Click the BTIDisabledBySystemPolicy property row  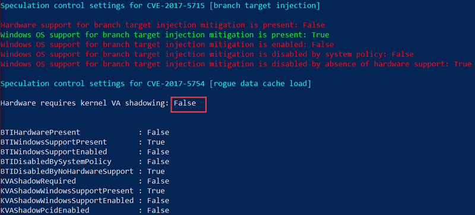pos(85,162)
